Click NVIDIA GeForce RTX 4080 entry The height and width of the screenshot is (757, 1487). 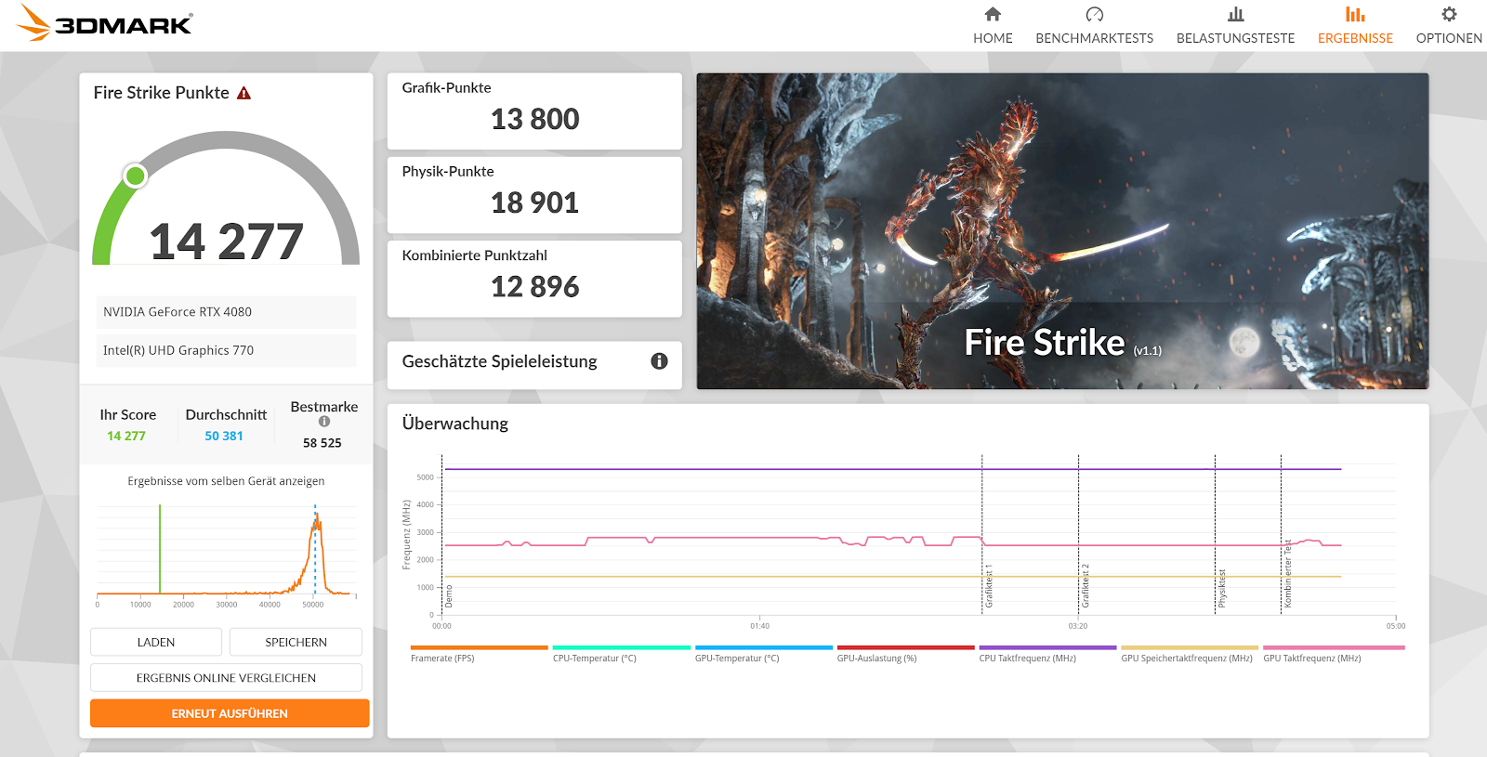tap(226, 312)
